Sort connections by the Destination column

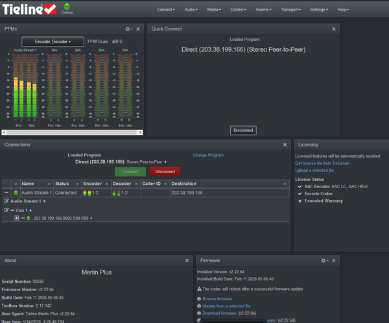229,184
